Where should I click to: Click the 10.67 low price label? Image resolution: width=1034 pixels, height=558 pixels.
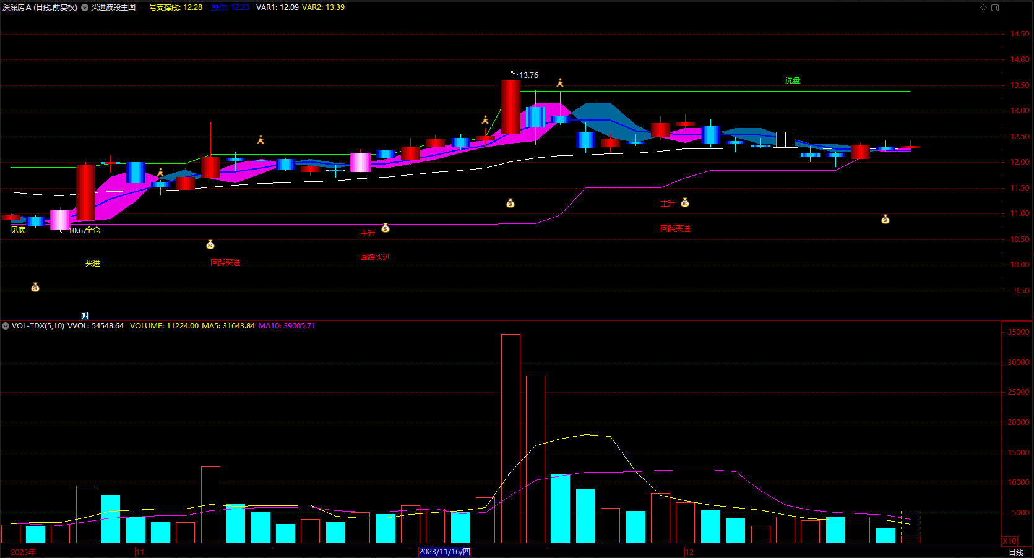click(x=77, y=231)
